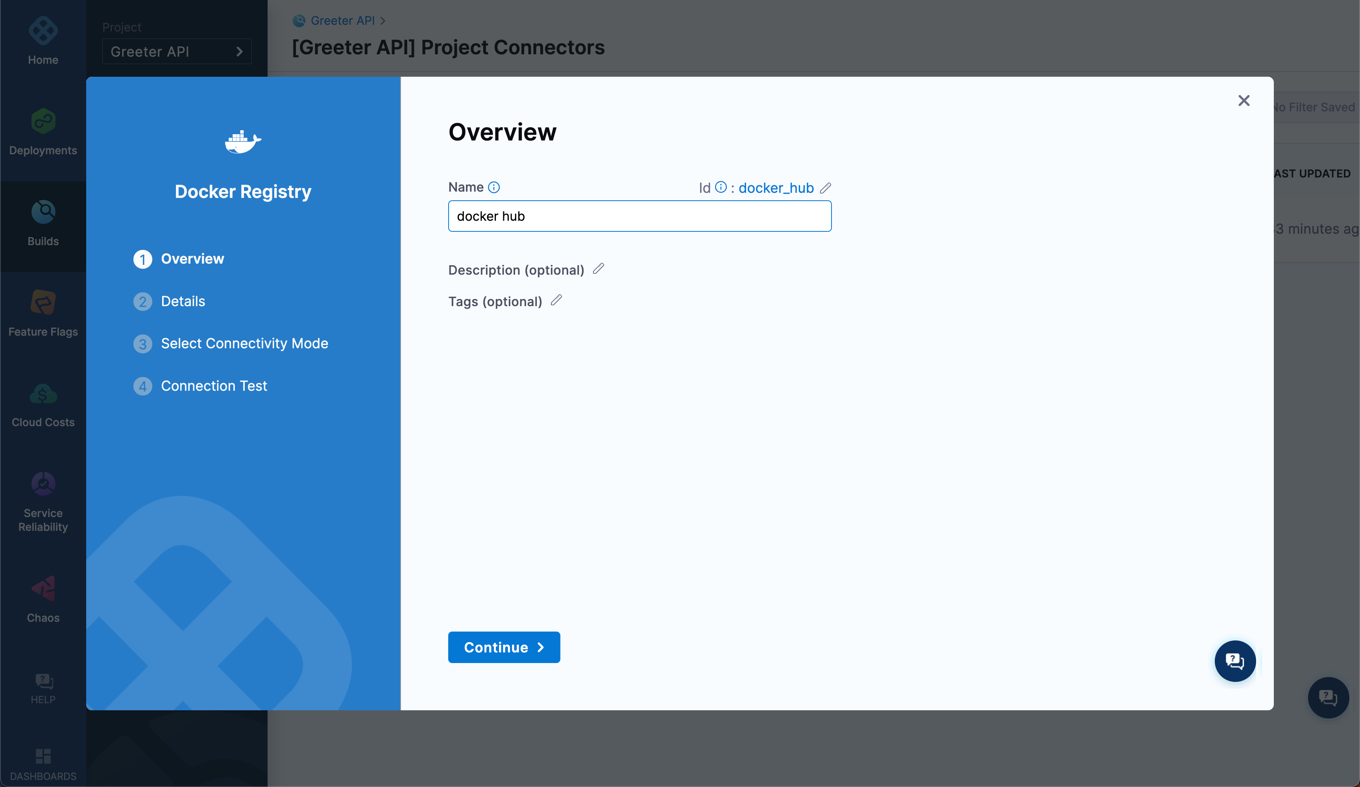The image size is (1360, 787).
Task: Click Connection Test step in wizard
Action: [214, 386]
